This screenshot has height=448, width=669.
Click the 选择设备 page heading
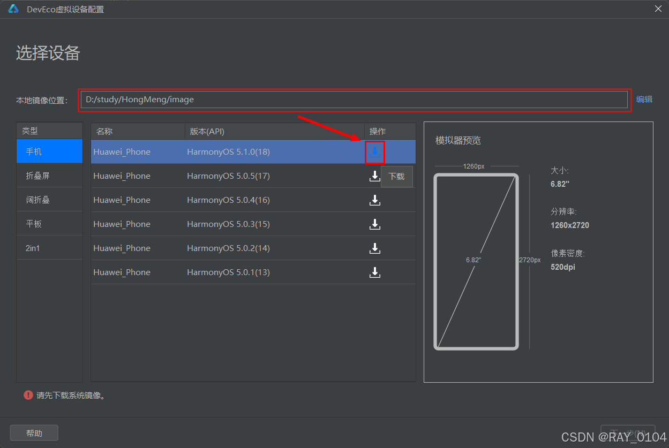(x=48, y=53)
